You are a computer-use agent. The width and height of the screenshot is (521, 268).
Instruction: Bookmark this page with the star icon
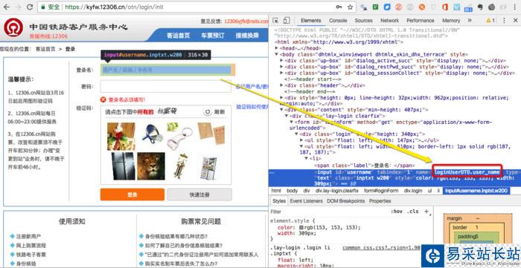click(x=350, y=7)
